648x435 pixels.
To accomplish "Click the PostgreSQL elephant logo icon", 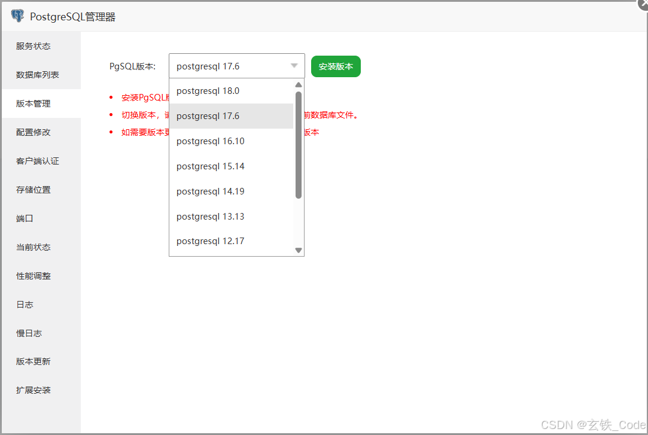I will (17, 16).
